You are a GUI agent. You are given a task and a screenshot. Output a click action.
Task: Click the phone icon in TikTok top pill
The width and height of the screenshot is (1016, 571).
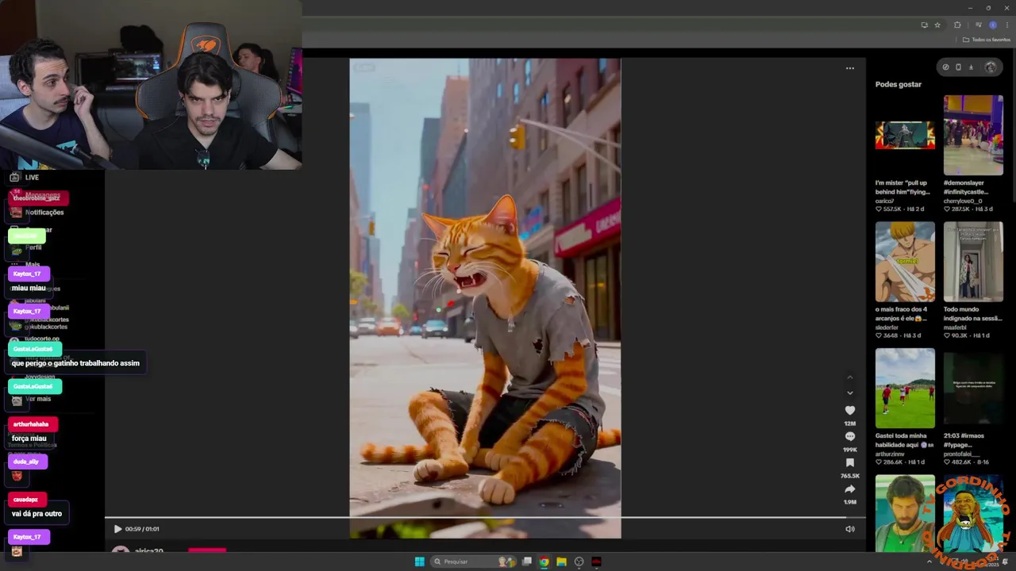958,67
